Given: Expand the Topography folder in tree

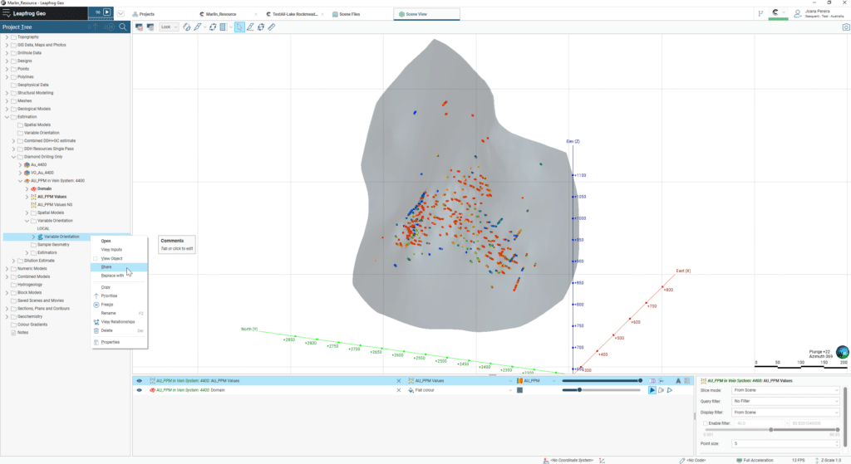Looking at the screenshot, I should 7,37.
